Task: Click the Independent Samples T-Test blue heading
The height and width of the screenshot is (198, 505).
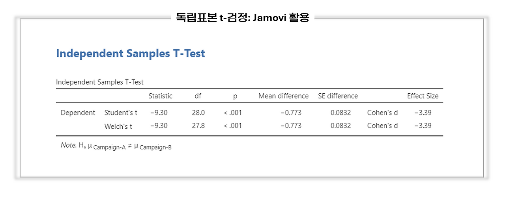Action: [131, 54]
